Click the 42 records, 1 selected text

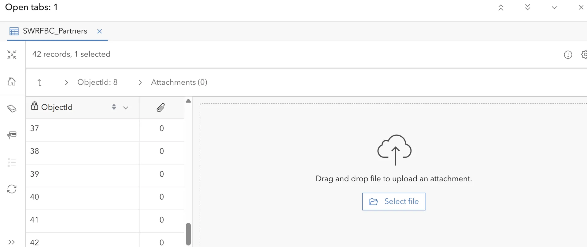[x=71, y=54]
